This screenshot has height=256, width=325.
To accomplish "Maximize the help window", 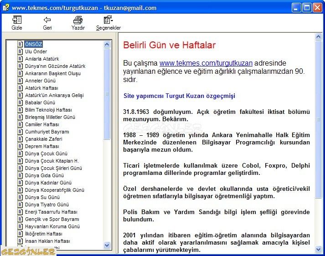I will coord(307,8).
